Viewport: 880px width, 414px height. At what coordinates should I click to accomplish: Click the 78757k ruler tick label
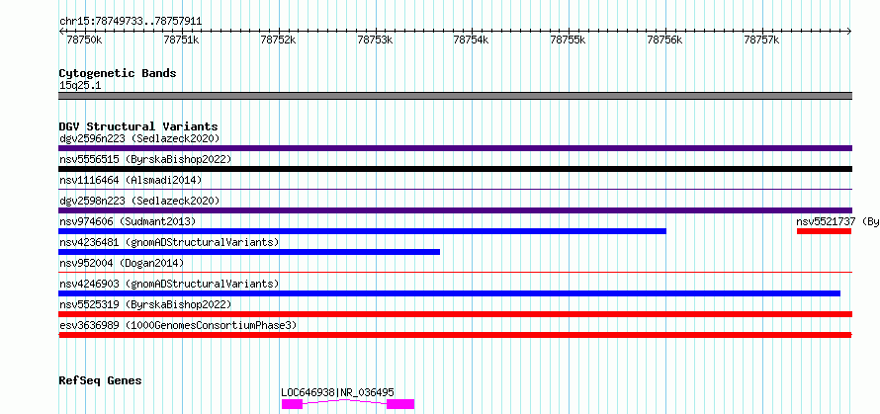click(x=761, y=40)
